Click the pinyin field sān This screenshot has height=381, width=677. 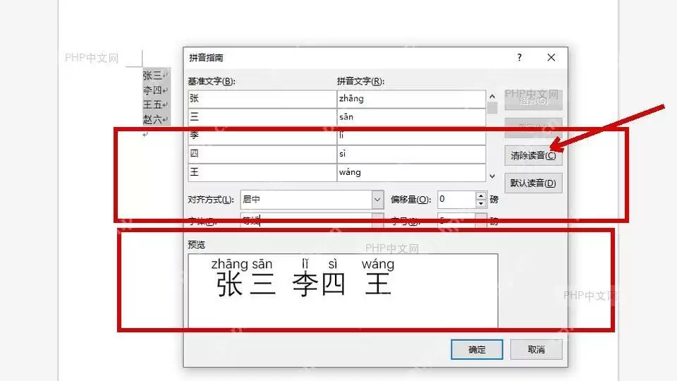tap(411, 117)
